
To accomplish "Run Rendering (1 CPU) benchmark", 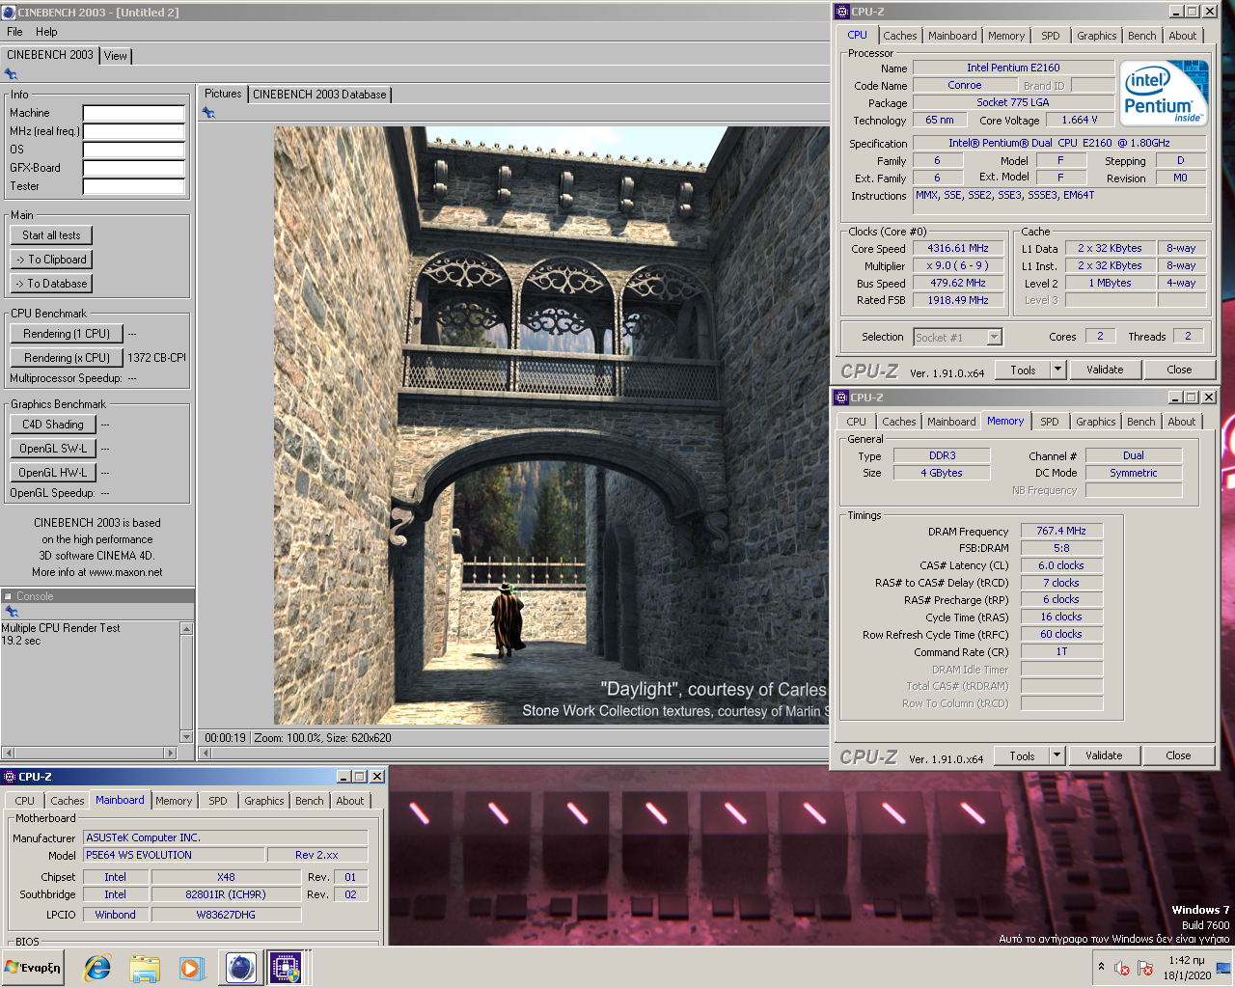I will click(67, 334).
